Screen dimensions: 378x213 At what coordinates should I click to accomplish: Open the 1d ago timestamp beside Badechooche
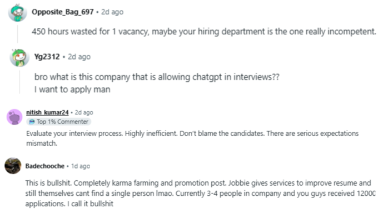(x=81, y=166)
